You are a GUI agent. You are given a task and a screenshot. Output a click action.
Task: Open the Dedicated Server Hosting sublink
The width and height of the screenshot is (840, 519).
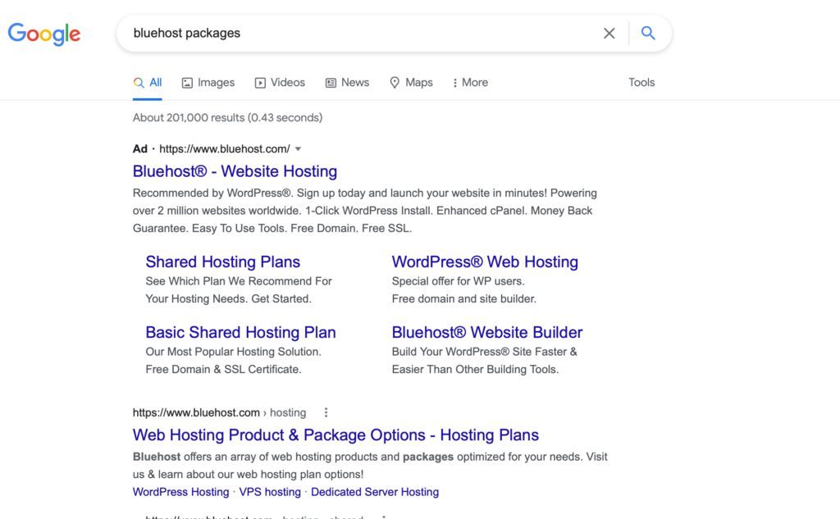[375, 492]
